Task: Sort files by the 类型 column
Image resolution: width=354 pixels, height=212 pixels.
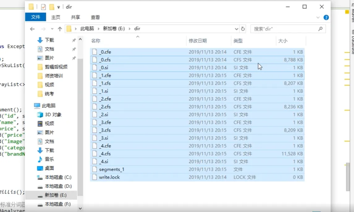Action: tap(238, 41)
